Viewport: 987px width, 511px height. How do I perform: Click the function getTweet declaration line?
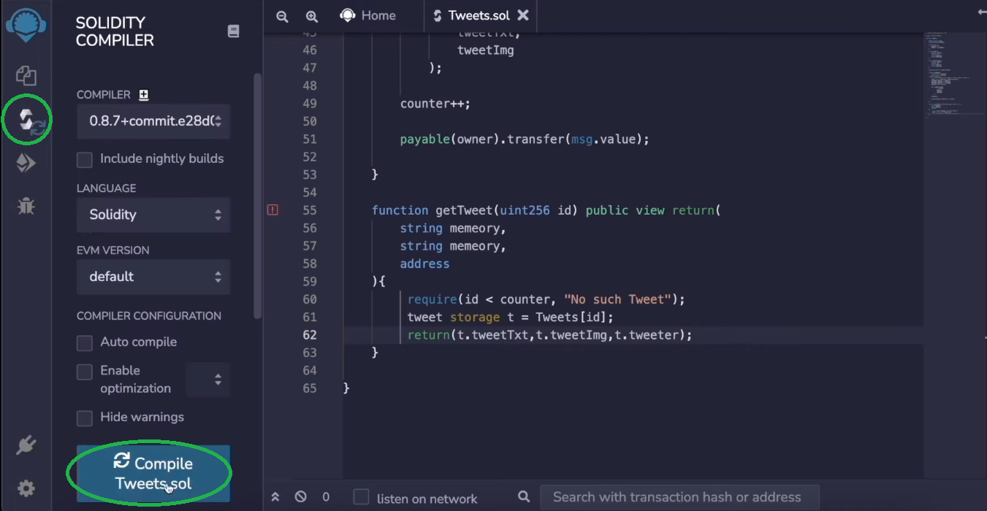coord(546,210)
